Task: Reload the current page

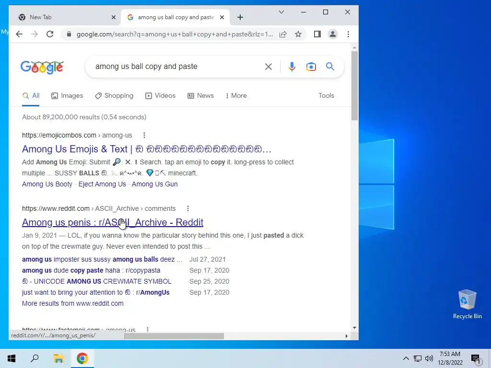Action: coord(50,34)
